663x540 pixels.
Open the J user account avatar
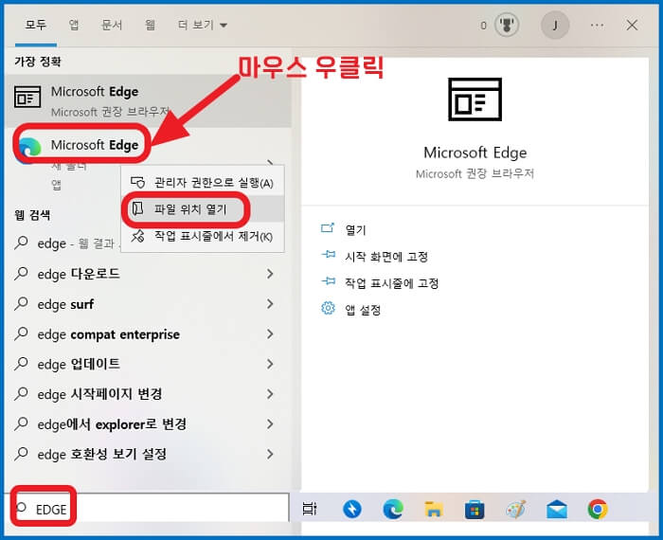pos(555,26)
